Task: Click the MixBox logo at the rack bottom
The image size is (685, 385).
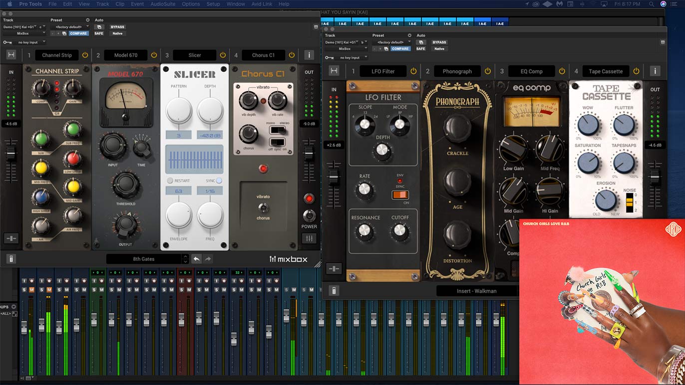Action: [288, 259]
